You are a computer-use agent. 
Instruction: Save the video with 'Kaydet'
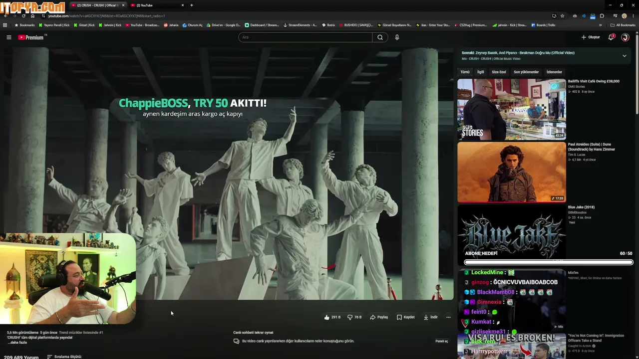tap(406, 317)
